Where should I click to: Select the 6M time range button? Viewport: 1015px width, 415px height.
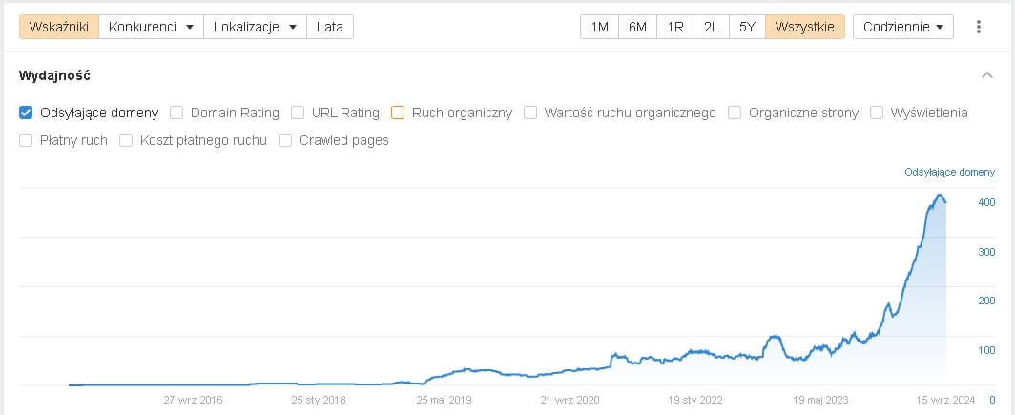[637, 27]
